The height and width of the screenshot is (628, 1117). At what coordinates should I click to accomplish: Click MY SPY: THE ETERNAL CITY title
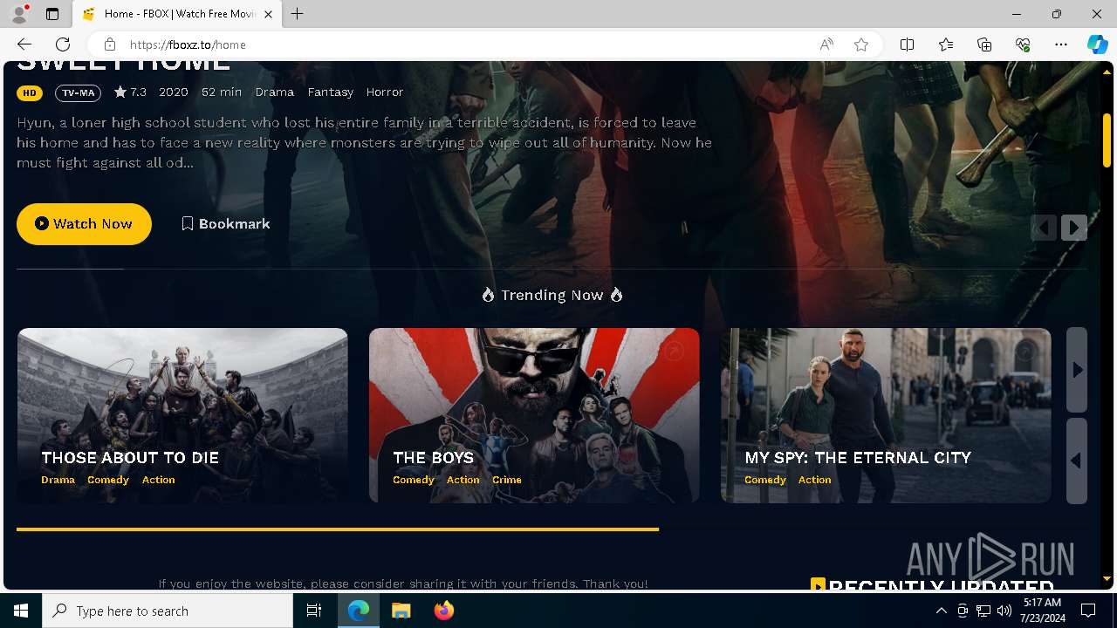(x=858, y=457)
